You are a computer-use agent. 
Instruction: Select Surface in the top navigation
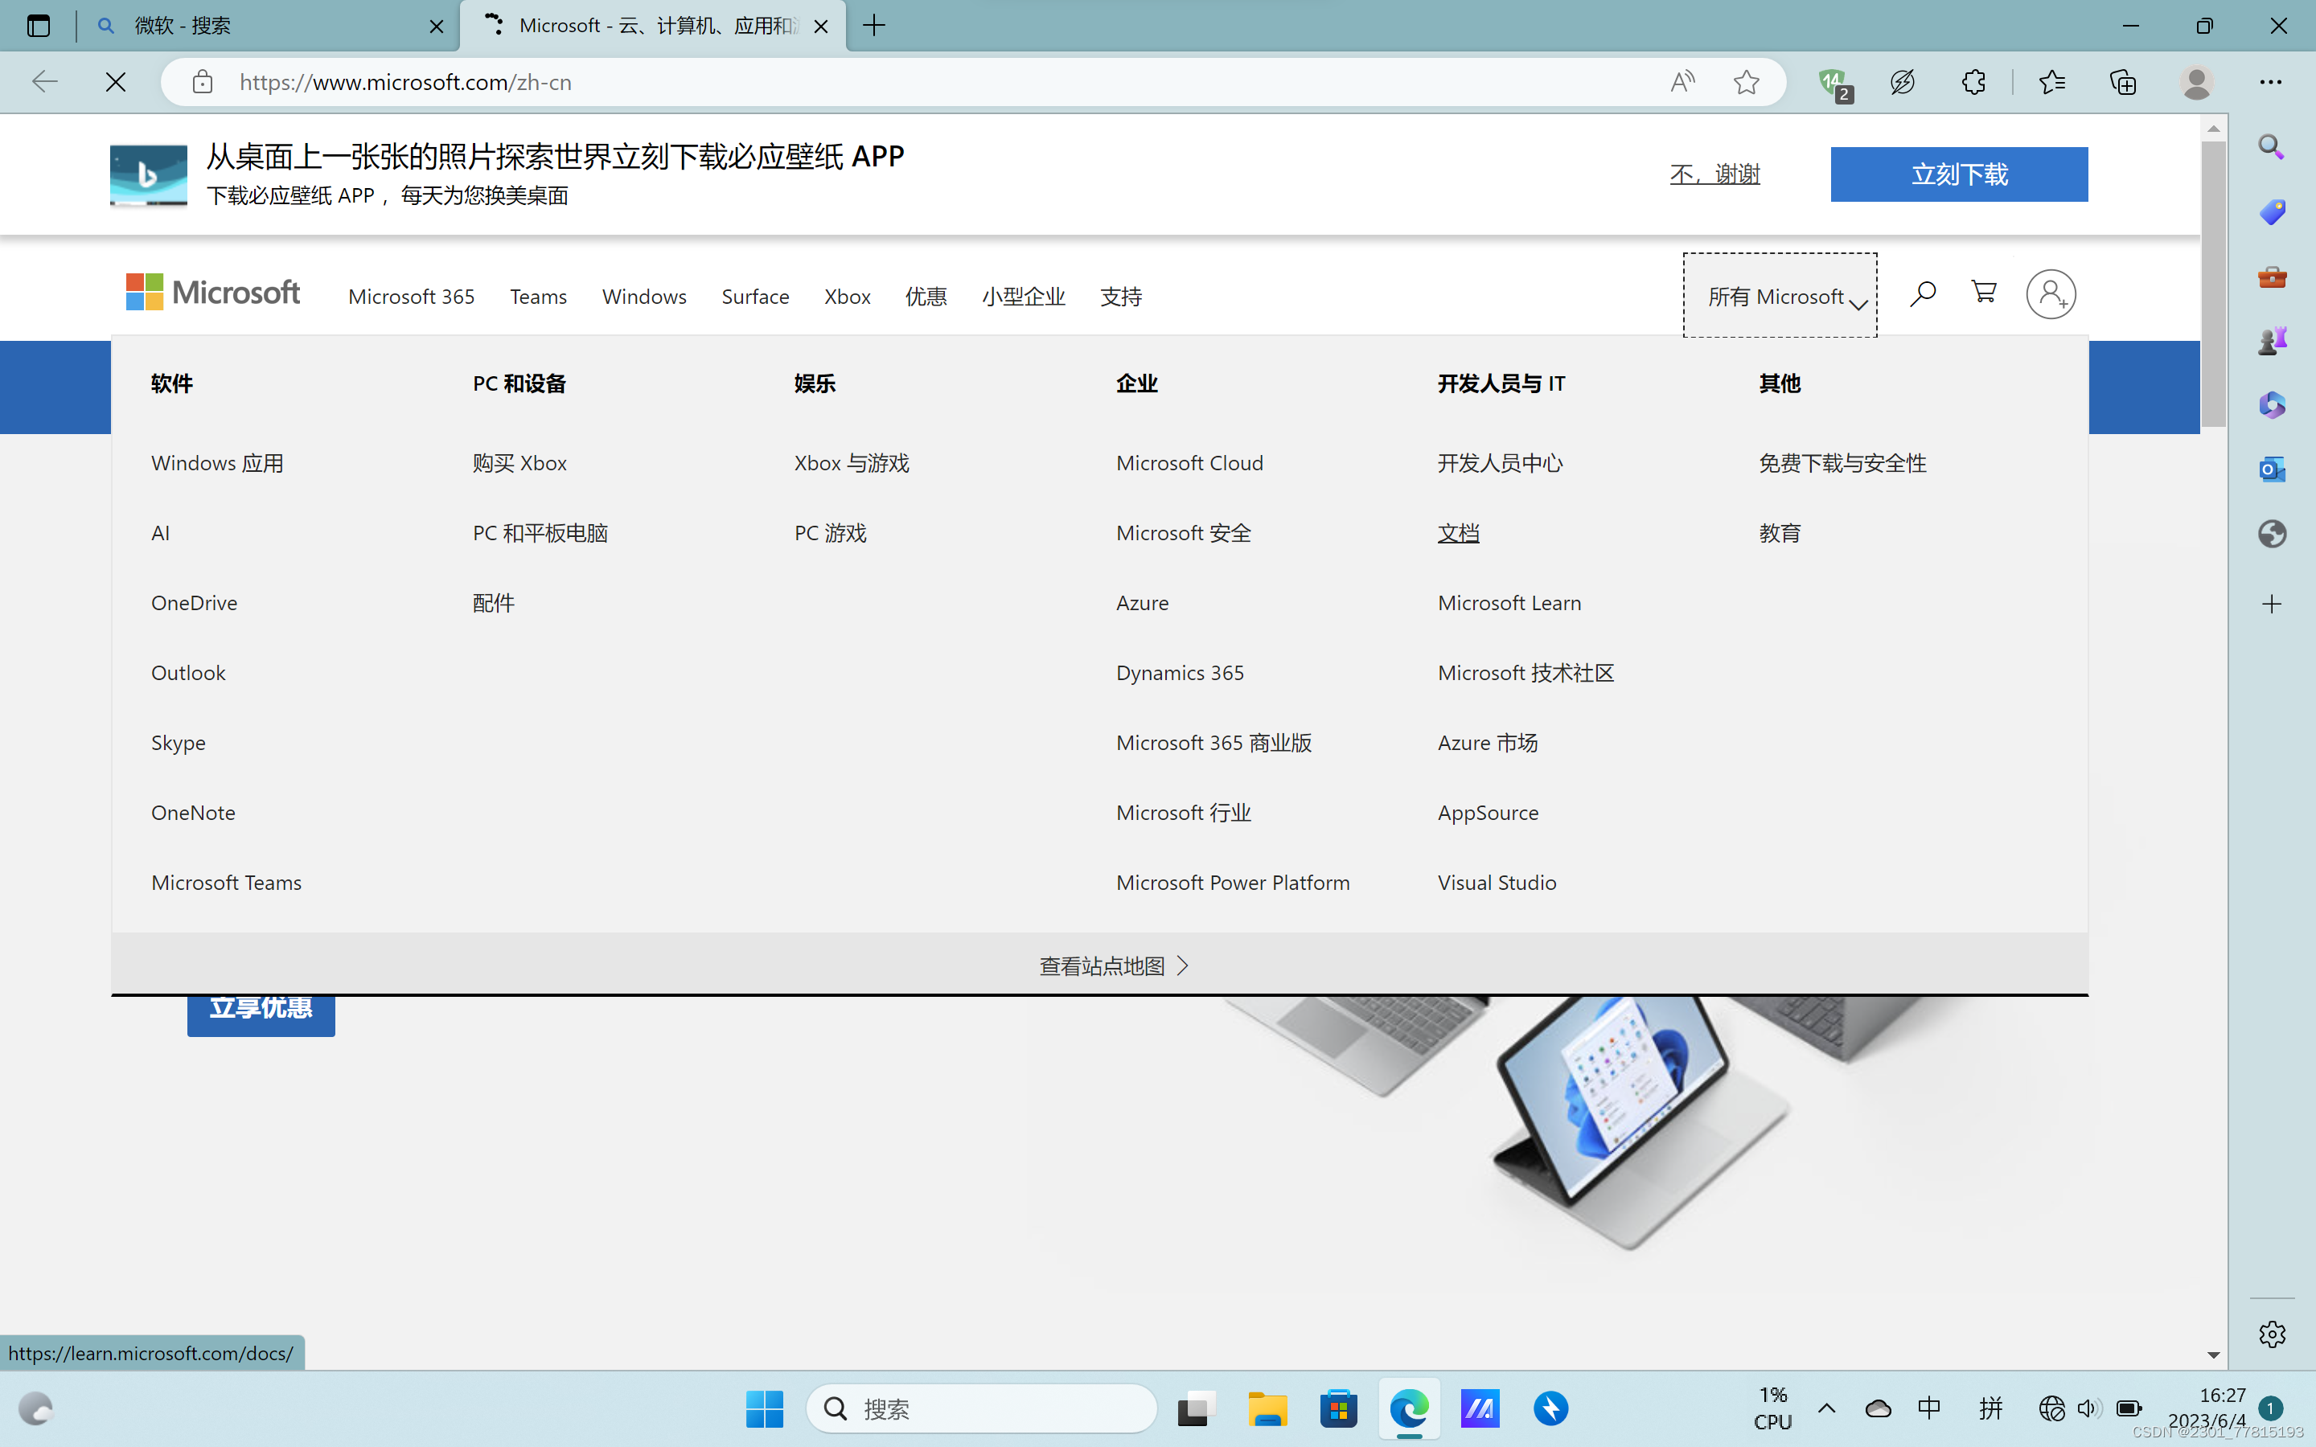click(x=755, y=297)
